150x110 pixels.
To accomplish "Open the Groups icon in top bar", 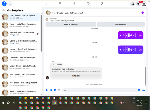I will point(102,4).
